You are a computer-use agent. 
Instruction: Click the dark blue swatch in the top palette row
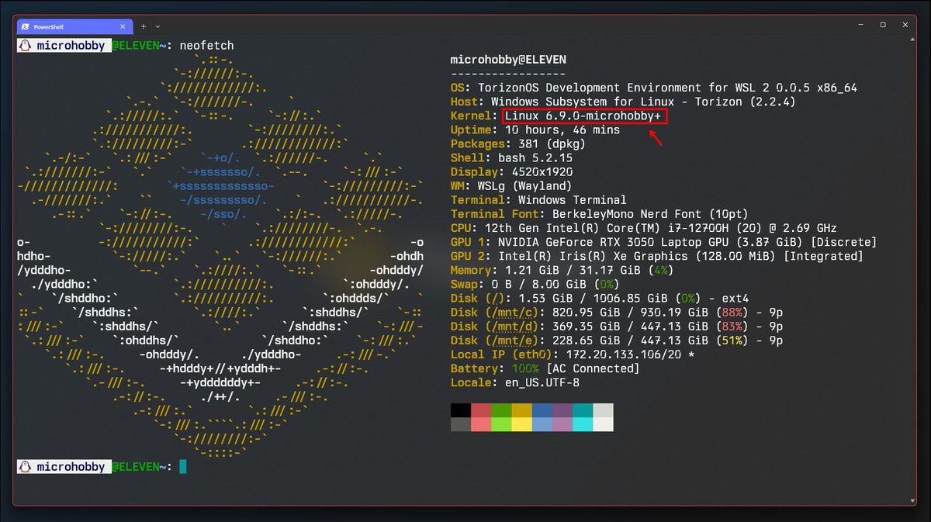(x=542, y=410)
